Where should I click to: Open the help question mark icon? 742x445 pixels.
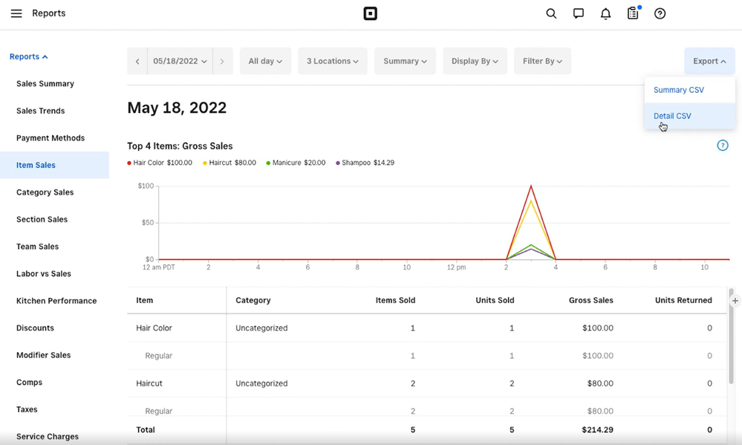click(x=660, y=13)
